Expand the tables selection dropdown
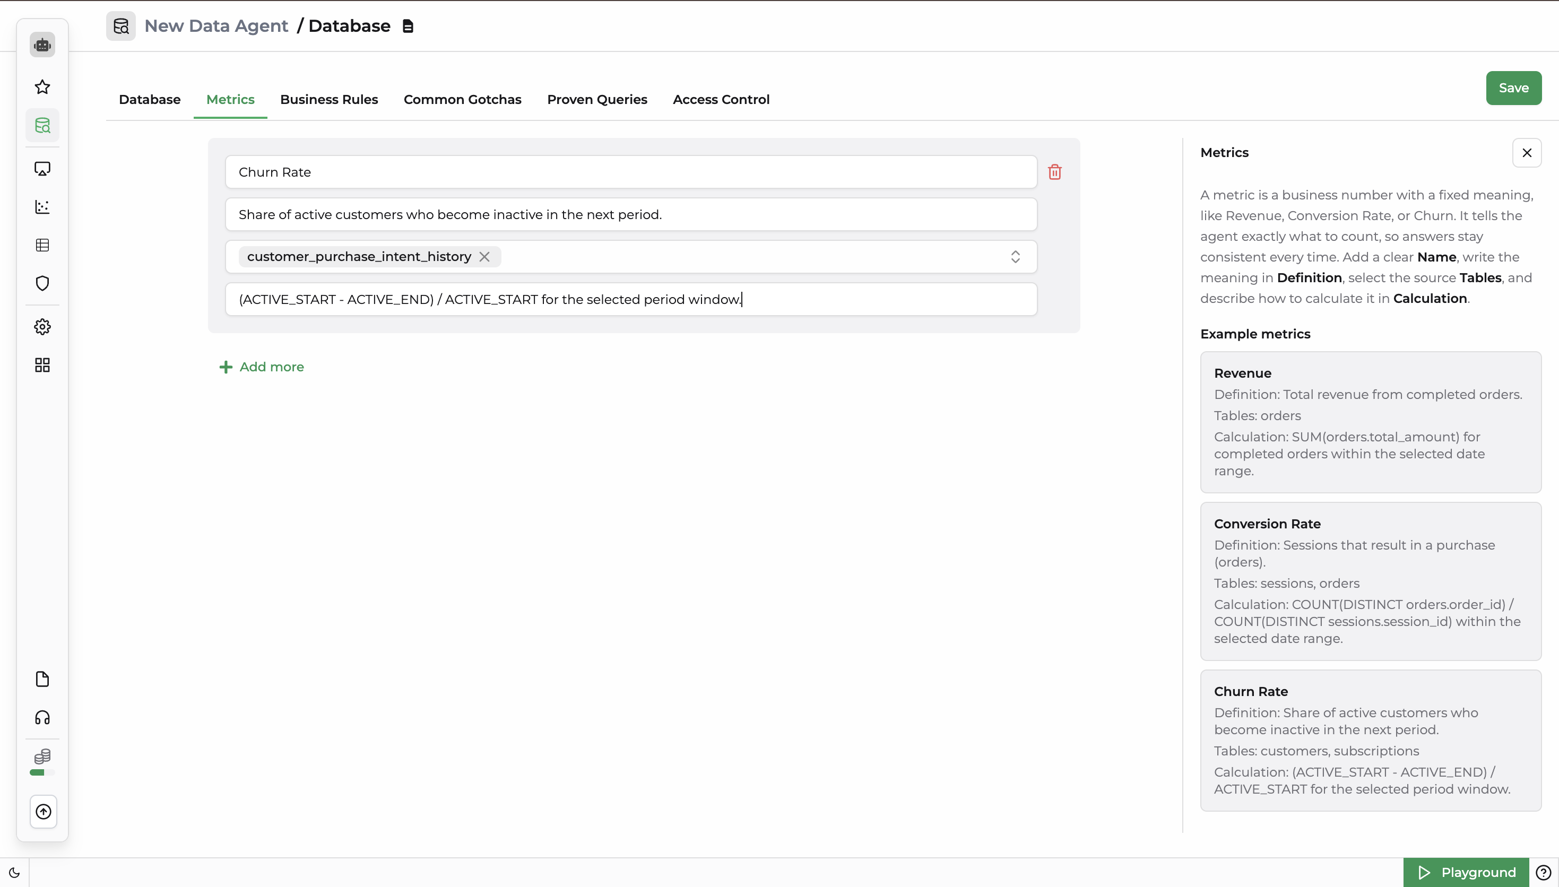 click(1016, 257)
